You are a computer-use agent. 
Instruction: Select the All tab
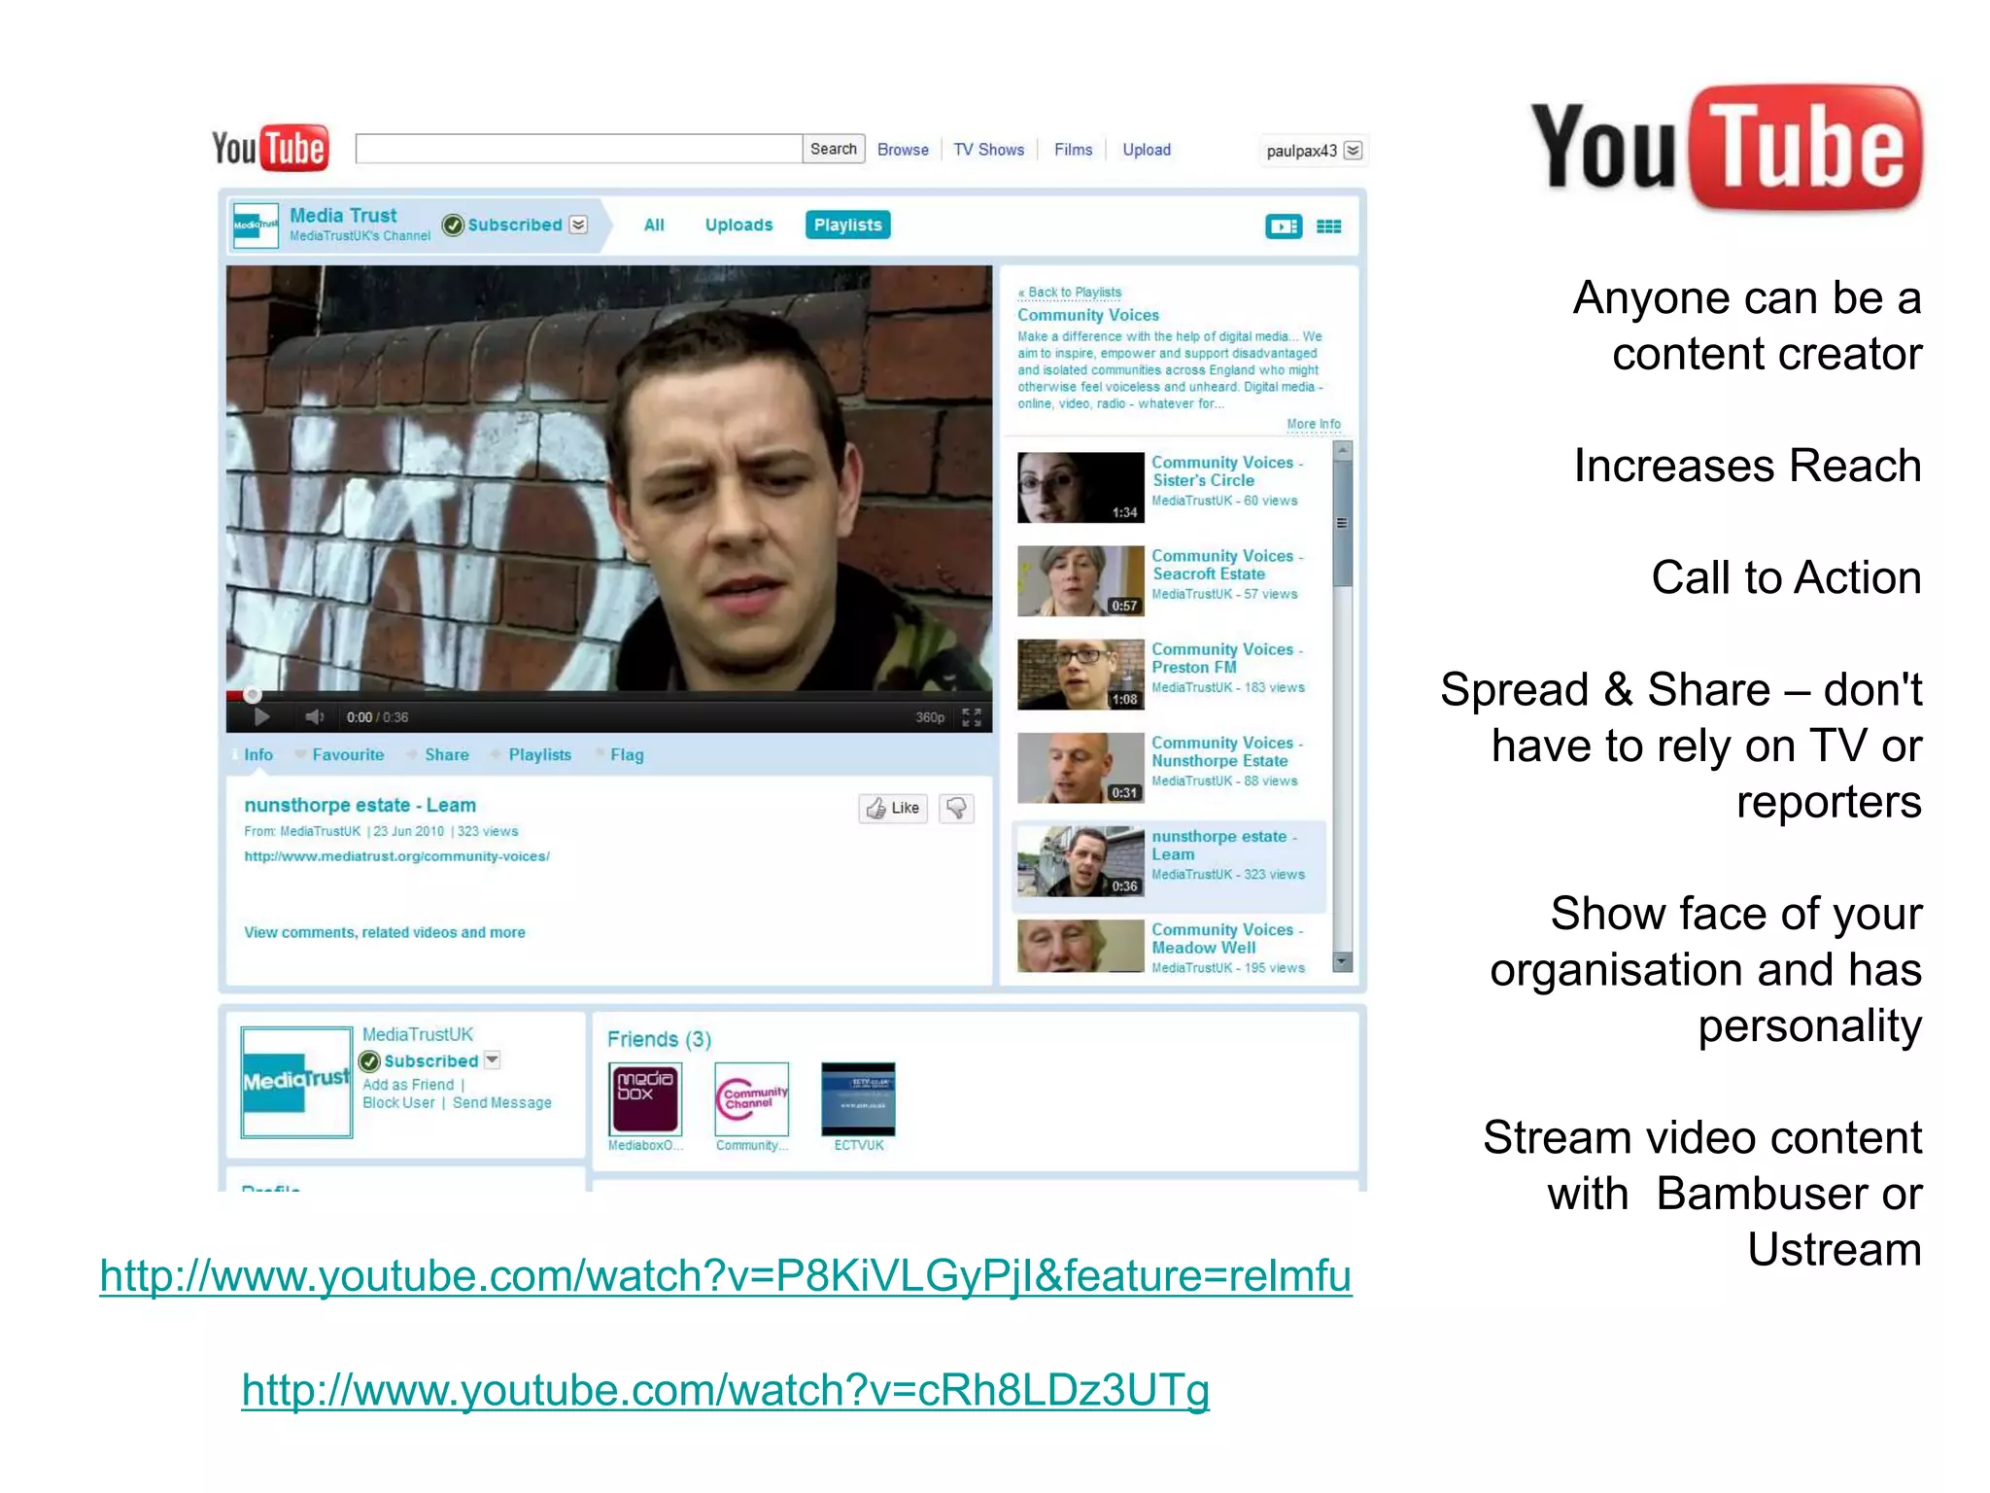pyautogui.click(x=654, y=225)
